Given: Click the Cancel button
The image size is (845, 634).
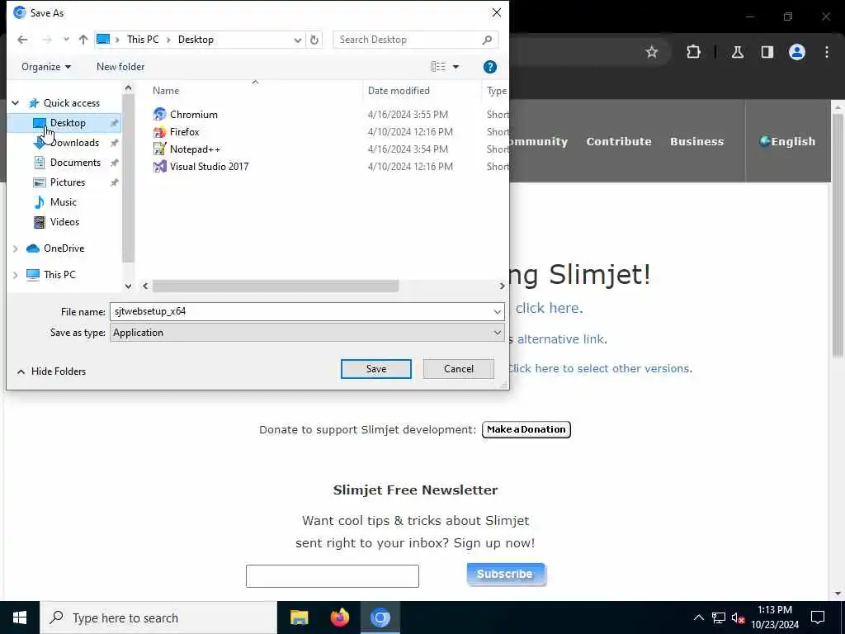Looking at the screenshot, I should [x=459, y=369].
